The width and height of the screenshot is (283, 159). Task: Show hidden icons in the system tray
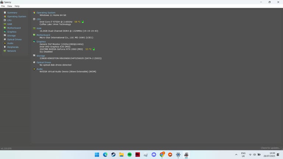click(x=236, y=155)
